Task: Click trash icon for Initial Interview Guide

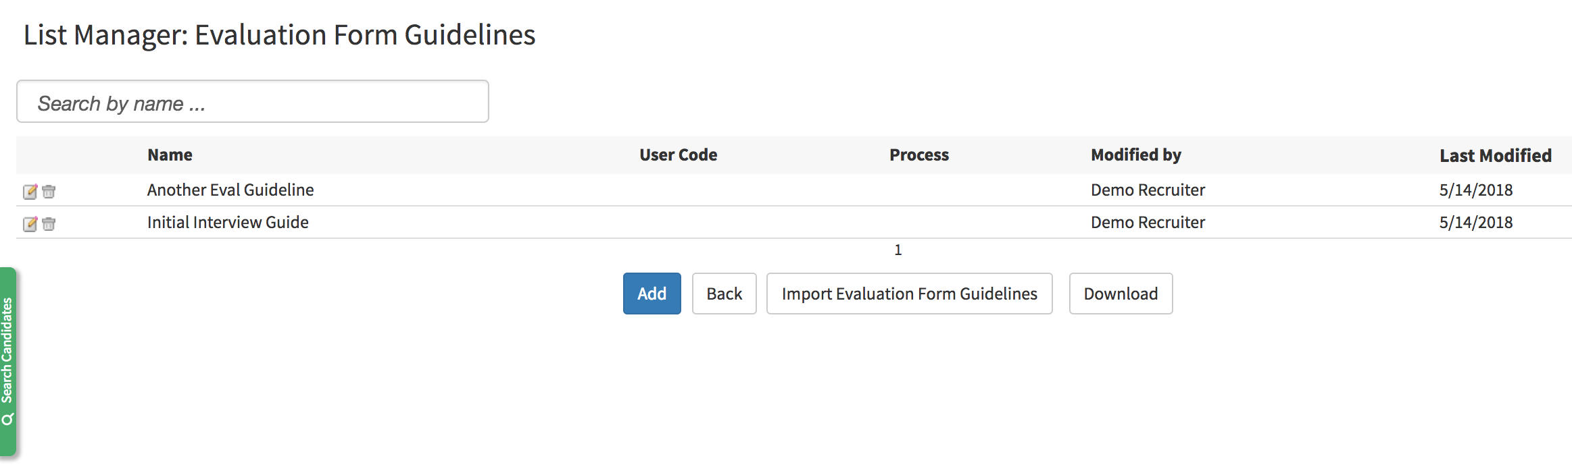Action: click(49, 224)
